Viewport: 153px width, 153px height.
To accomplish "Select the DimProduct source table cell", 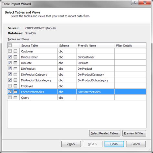I will coord(39,69).
